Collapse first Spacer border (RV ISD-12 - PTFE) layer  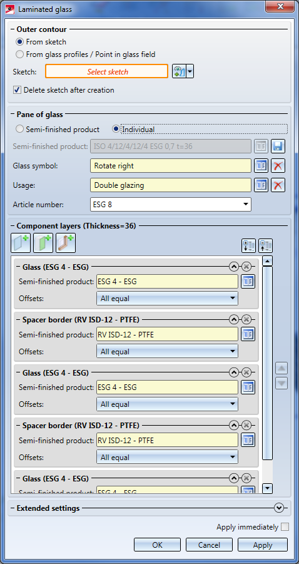[x=19, y=319]
